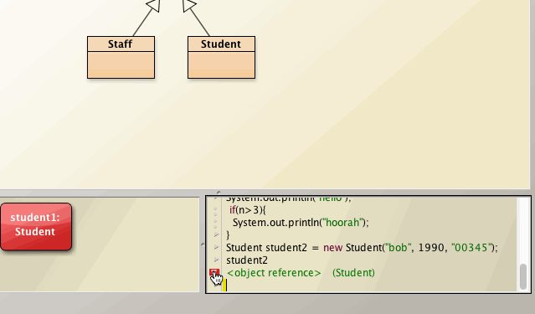Click the "if(n>3){" line in codepad

click(247, 209)
